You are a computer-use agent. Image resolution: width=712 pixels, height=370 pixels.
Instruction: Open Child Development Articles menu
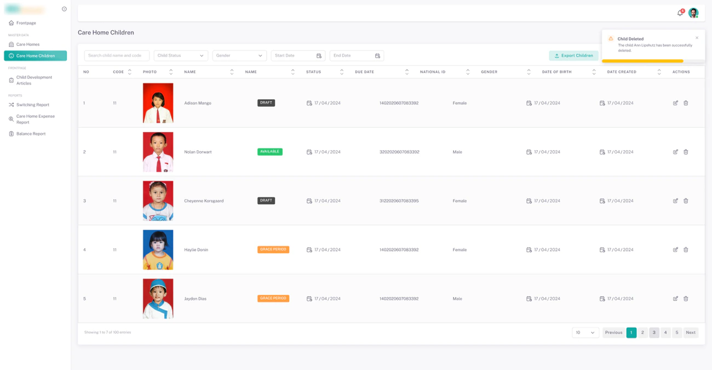click(35, 81)
